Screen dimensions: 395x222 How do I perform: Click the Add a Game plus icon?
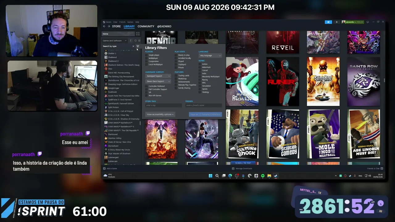pos(104,169)
